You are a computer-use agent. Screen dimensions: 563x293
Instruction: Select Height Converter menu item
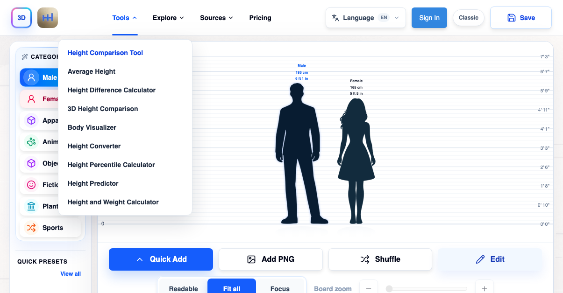click(94, 146)
